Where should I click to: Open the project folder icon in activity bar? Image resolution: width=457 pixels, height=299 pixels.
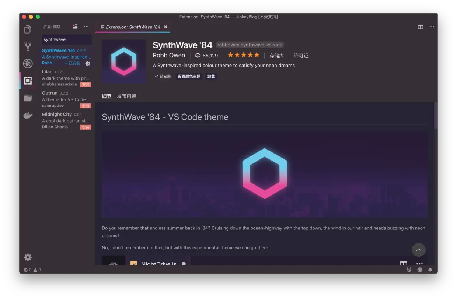[28, 98]
